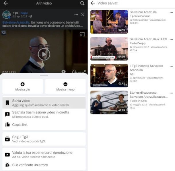Select Segui Tg3 option
The width and height of the screenshot is (175, 171).
coord(44,139)
